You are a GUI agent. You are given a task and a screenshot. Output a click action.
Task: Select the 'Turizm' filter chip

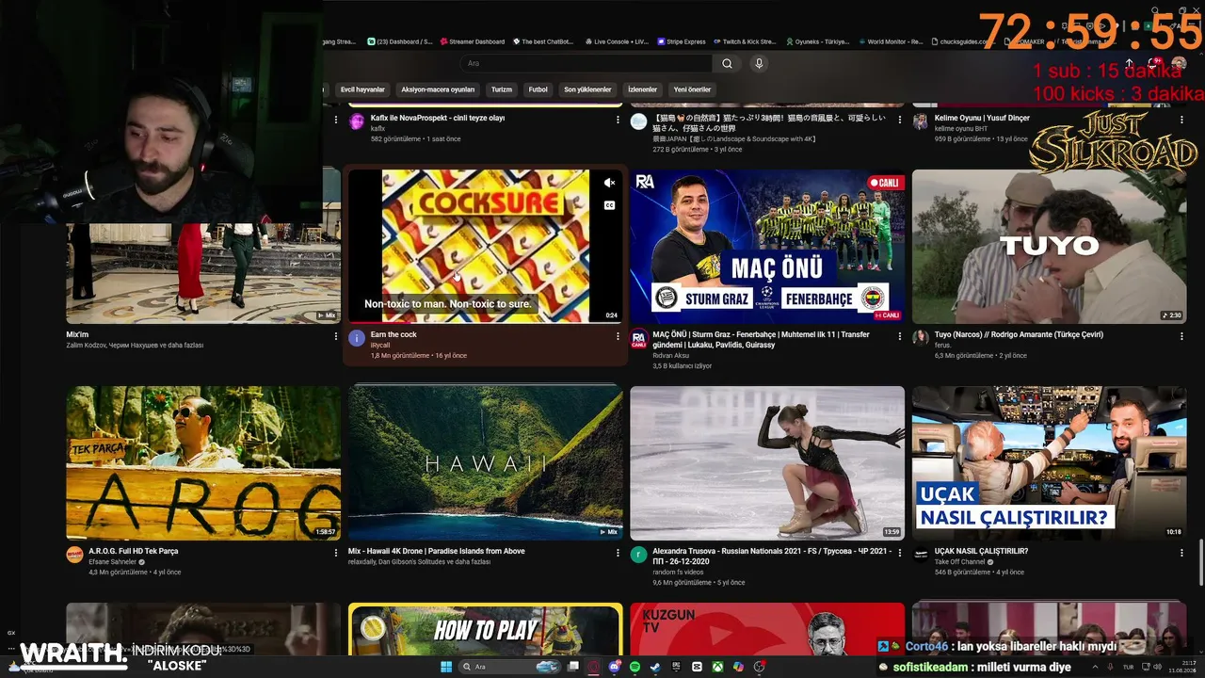pos(502,89)
